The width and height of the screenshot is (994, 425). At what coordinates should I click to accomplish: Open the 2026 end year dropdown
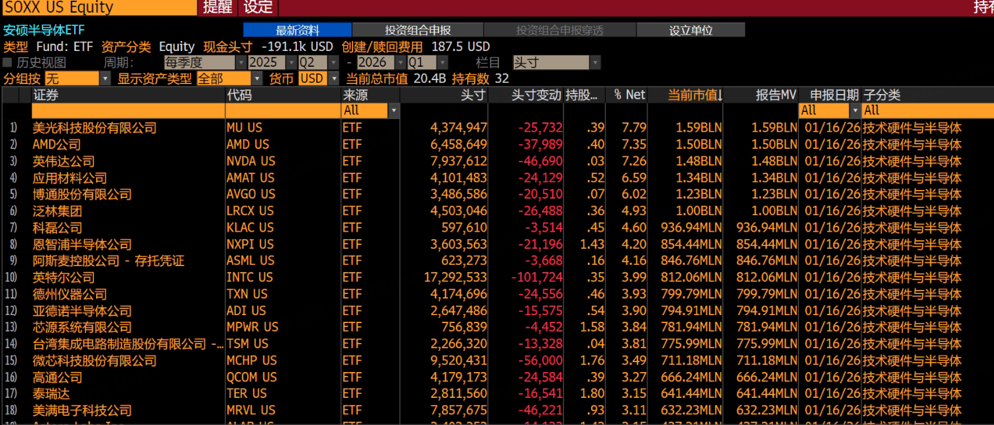coord(381,62)
